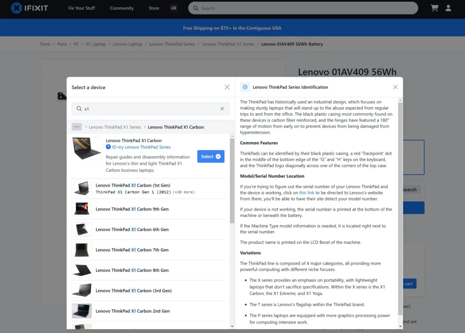This screenshot has width=465, height=333.
Task: Click the X1 Carbon header laptop thumbnail
Action: point(87,148)
